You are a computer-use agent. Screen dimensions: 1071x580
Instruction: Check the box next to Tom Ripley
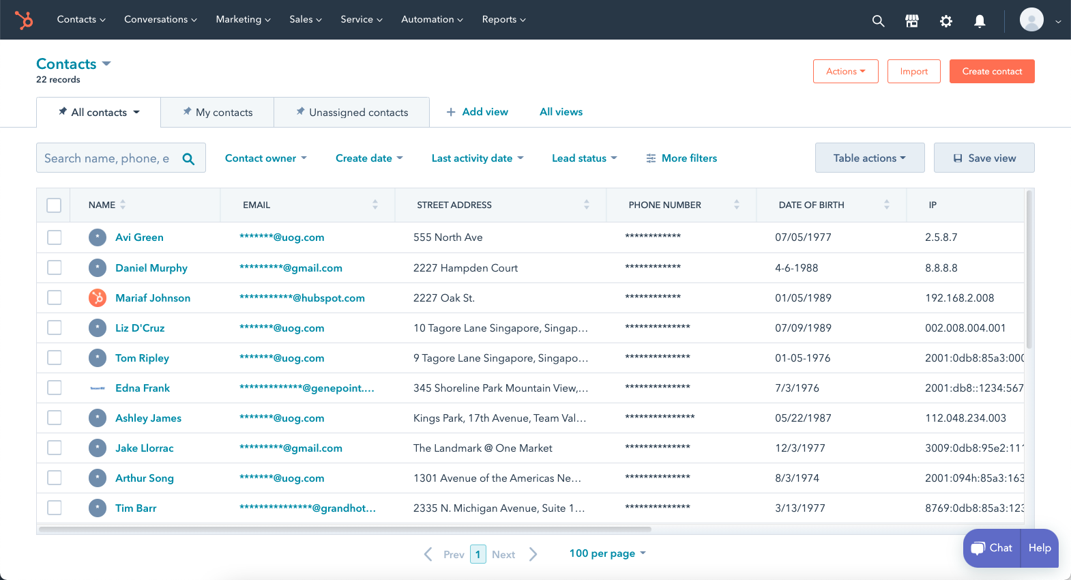(x=55, y=358)
